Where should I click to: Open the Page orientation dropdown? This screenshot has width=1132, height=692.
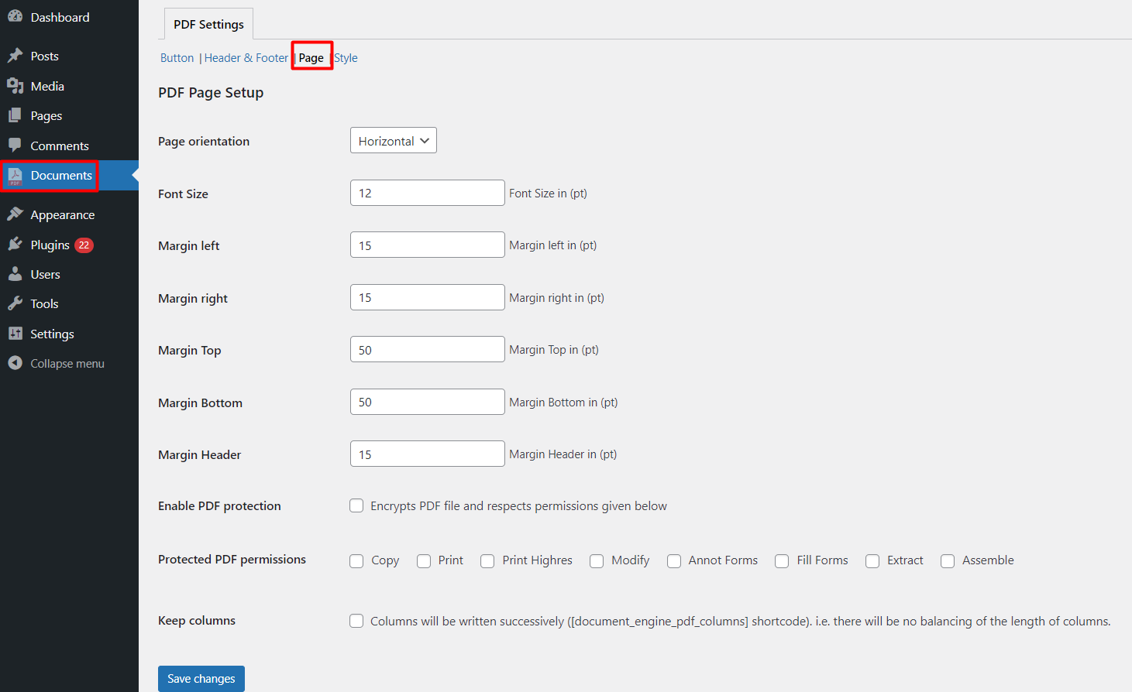point(394,141)
